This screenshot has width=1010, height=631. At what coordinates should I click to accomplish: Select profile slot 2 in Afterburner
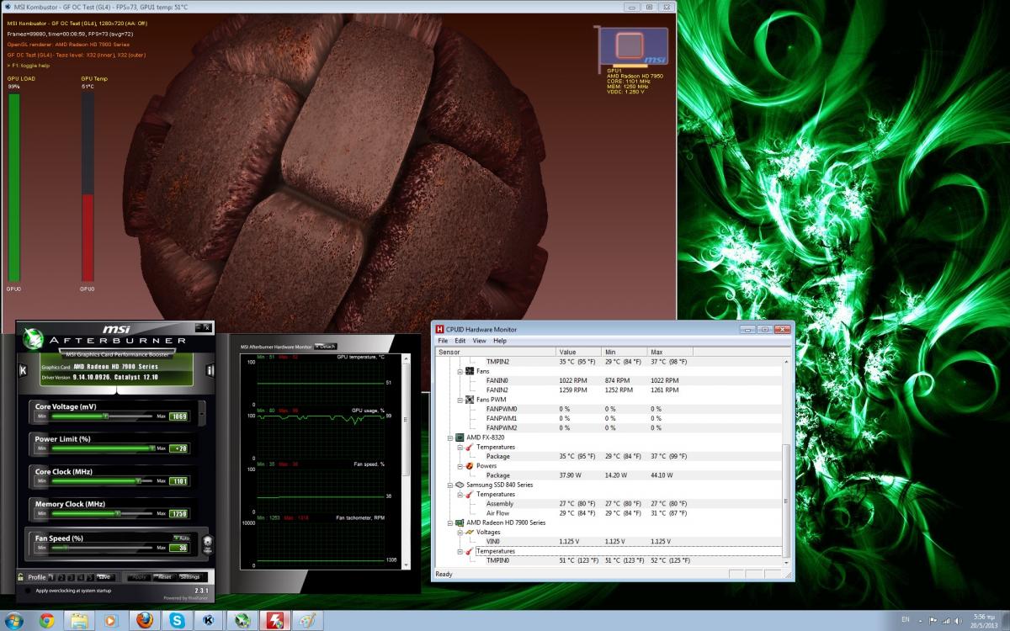pyautogui.click(x=61, y=577)
